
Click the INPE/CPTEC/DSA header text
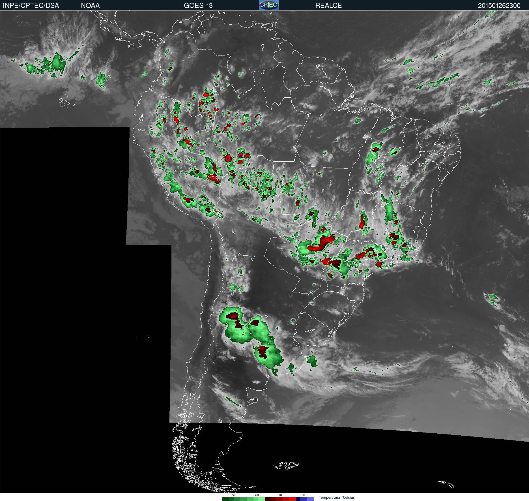coord(31,6)
